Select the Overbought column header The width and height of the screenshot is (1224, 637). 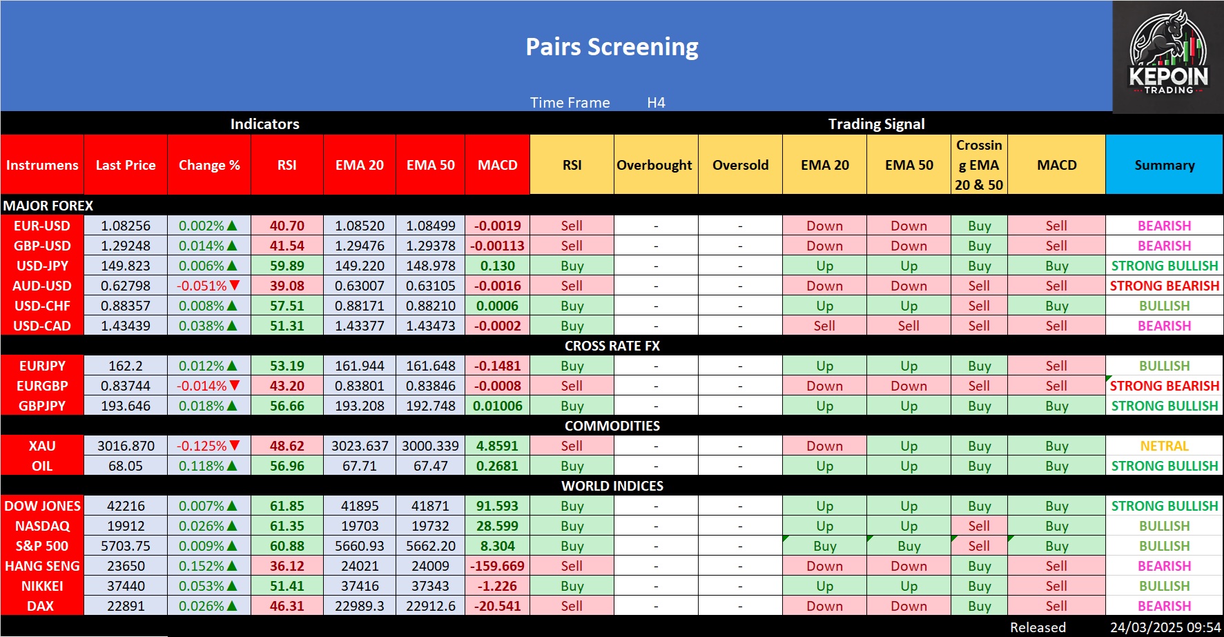(654, 165)
